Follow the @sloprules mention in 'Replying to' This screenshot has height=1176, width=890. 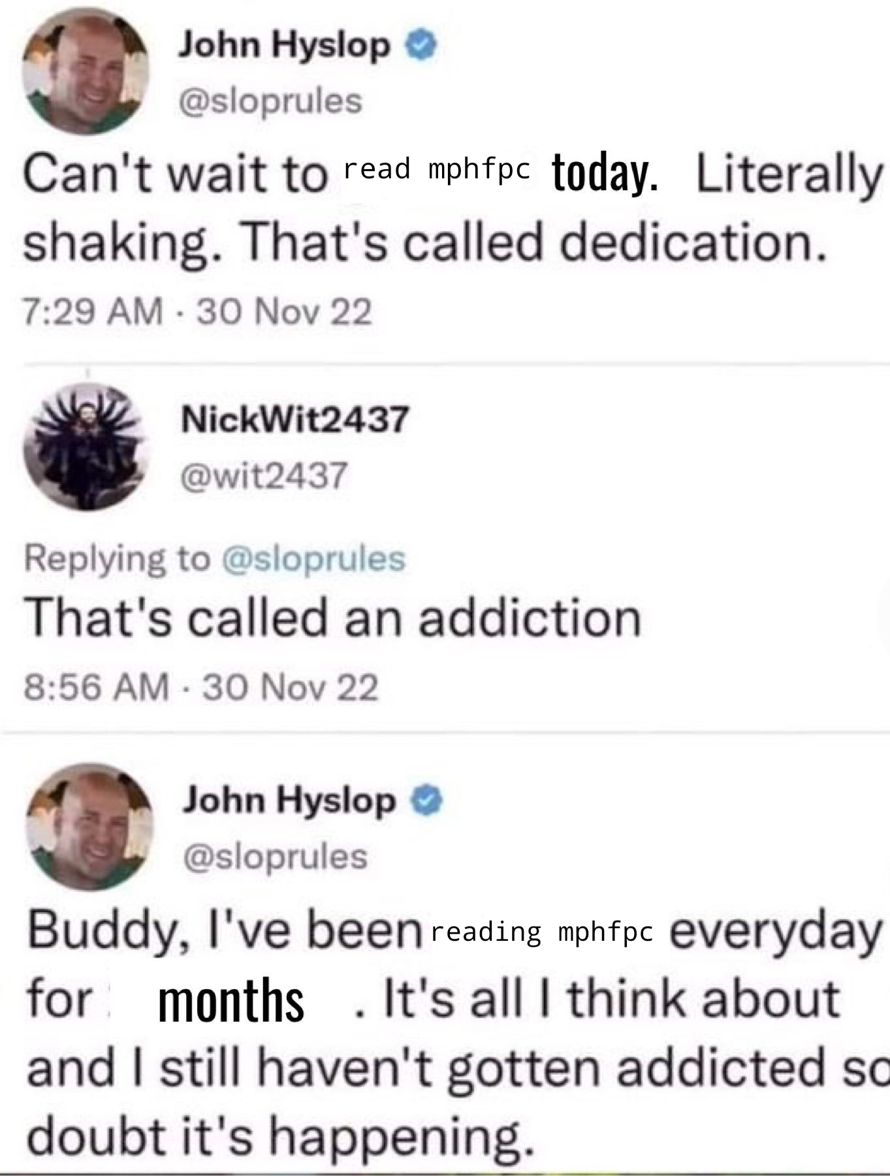(x=314, y=559)
